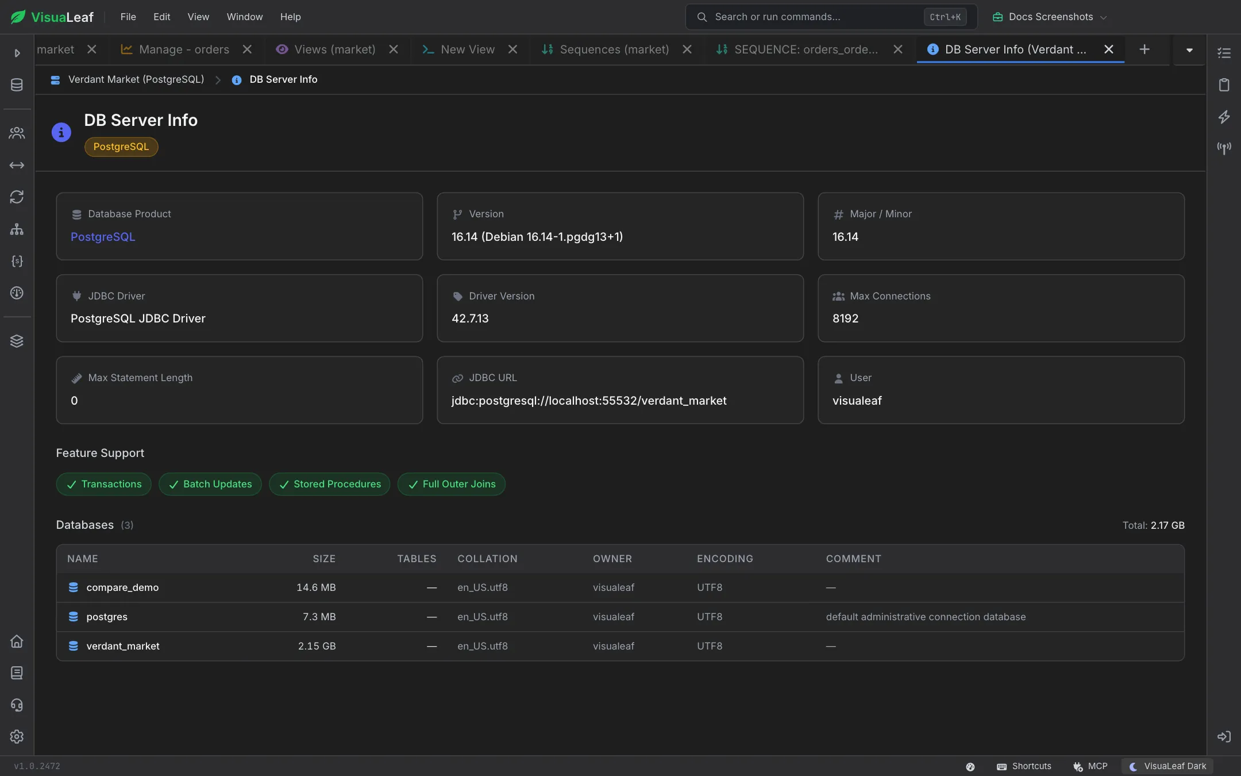Image resolution: width=1241 pixels, height=776 pixels.
Task: Open Shortcuts from the status bar
Action: point(1024,766)
